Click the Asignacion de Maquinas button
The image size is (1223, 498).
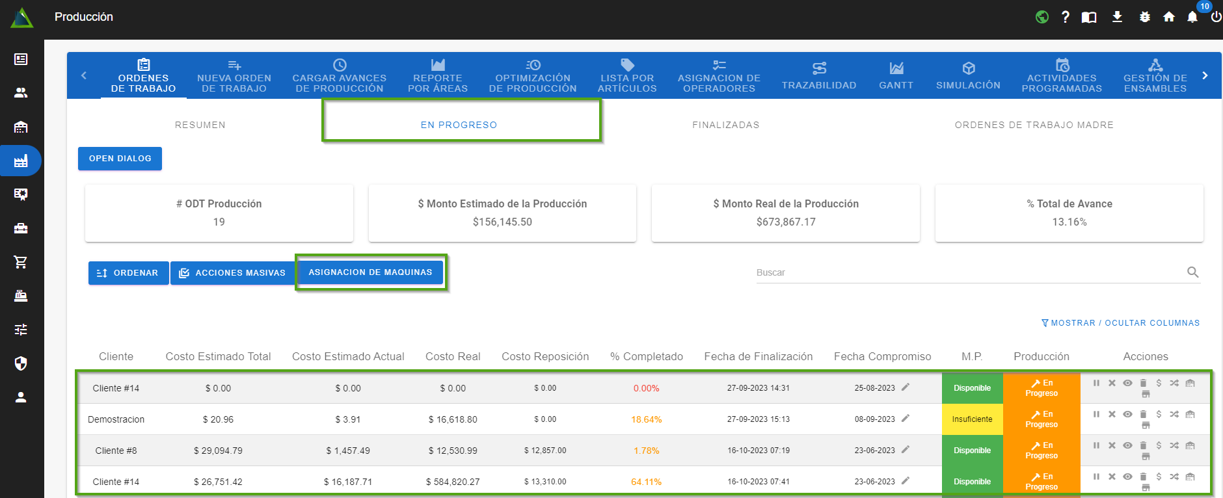pos(370,272)
